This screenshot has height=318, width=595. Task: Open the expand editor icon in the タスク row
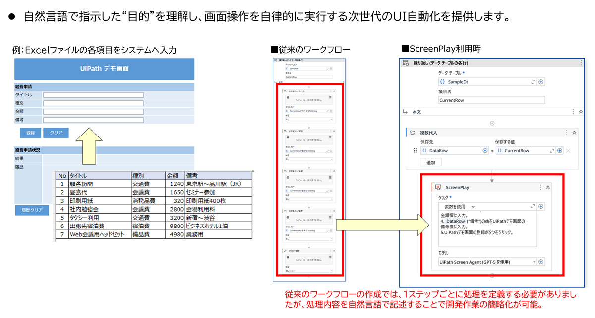(533, 206)
